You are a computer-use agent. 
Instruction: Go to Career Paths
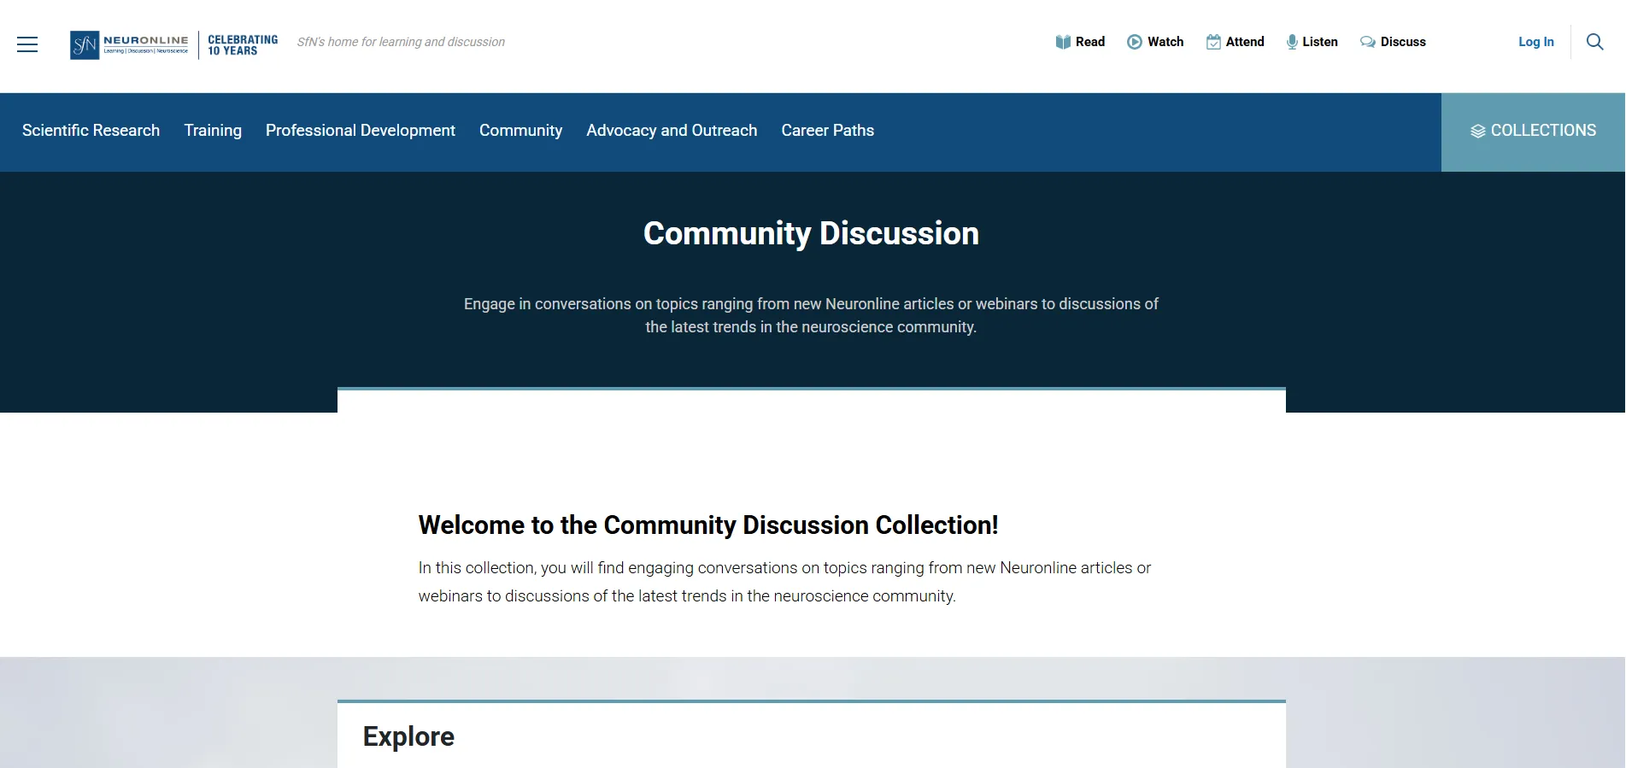pos(827,131)
